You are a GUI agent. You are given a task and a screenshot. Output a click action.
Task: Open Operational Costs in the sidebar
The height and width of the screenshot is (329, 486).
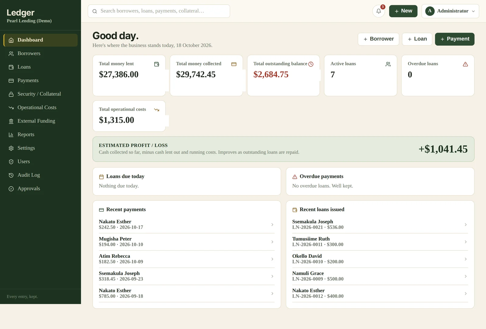coord(40,108)
